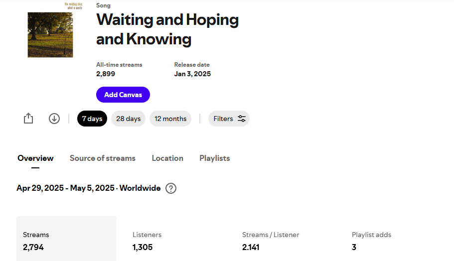Switch to the 28 days range
Viewport: 454px width, 261px height.
point(129,119)
